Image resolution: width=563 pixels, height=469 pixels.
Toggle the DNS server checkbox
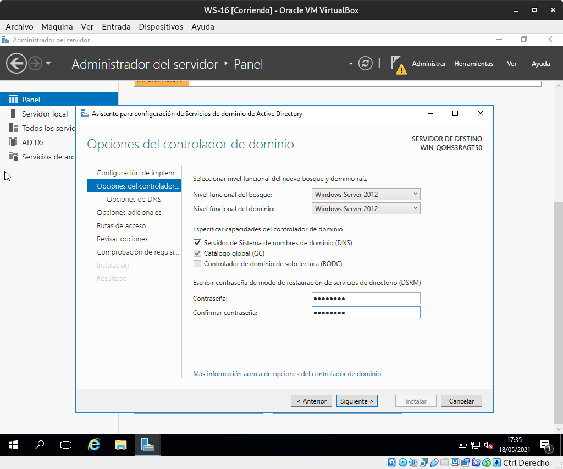197,243
